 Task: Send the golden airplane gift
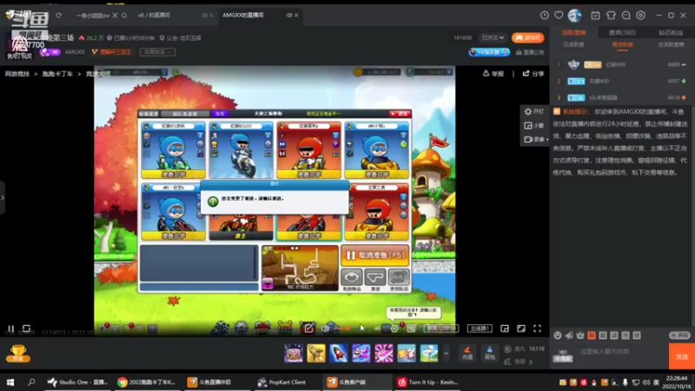pos(316,354)
